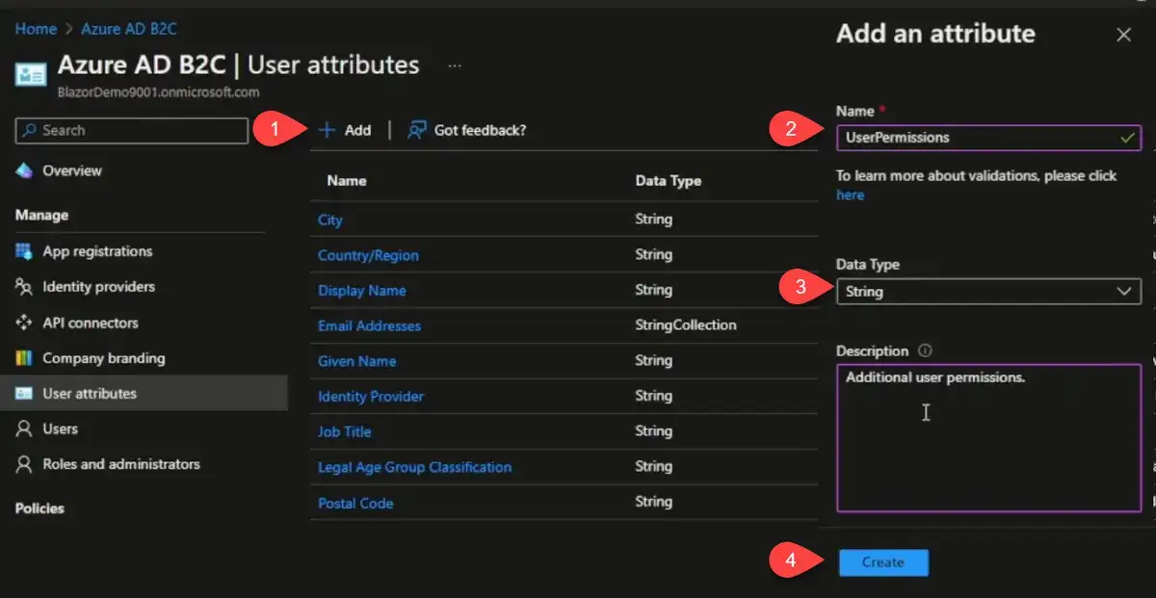
Task: Click the Company branding icon
Action: pos(24,358)
